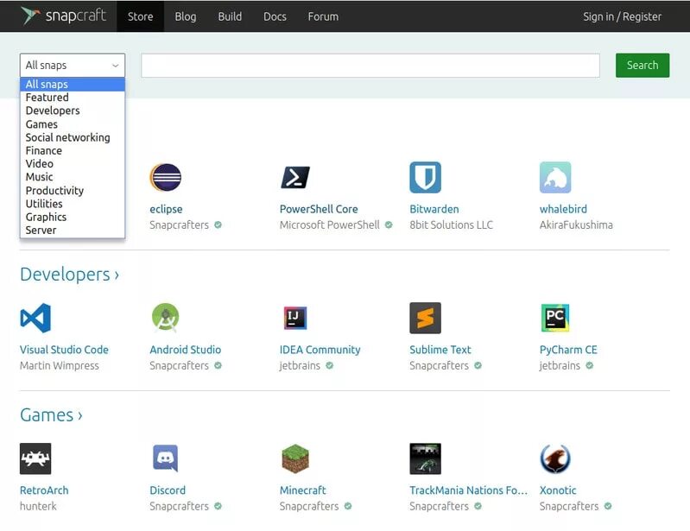Choose Games option in dropdown list
The image size is (690, 531).
[x=73, y=124]
